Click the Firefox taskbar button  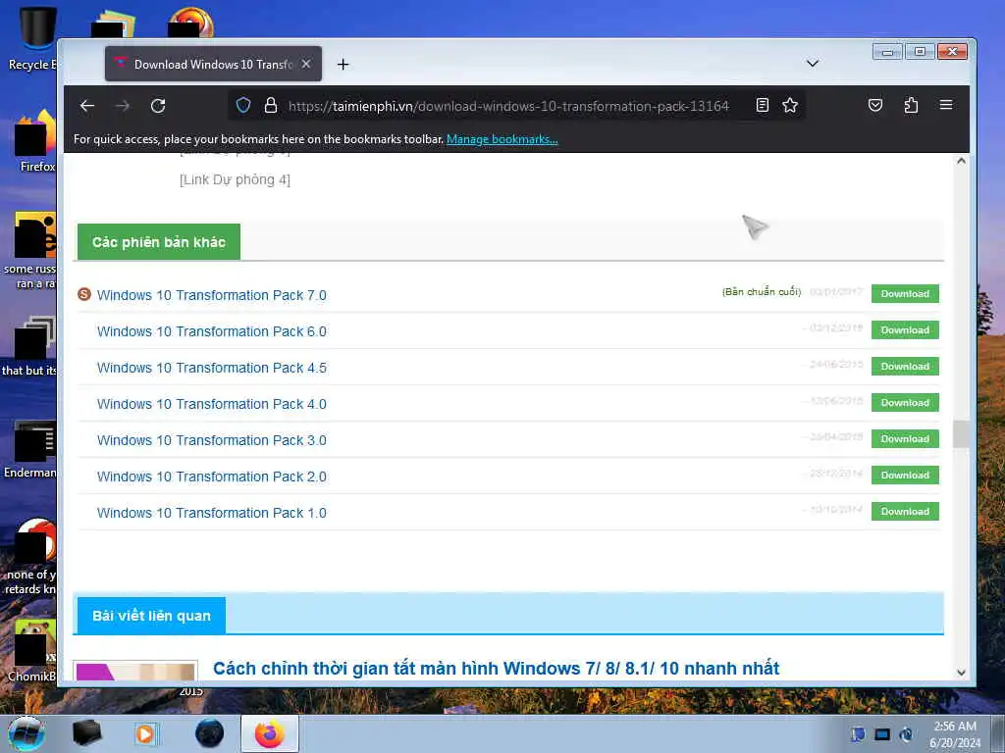(270, 733)
